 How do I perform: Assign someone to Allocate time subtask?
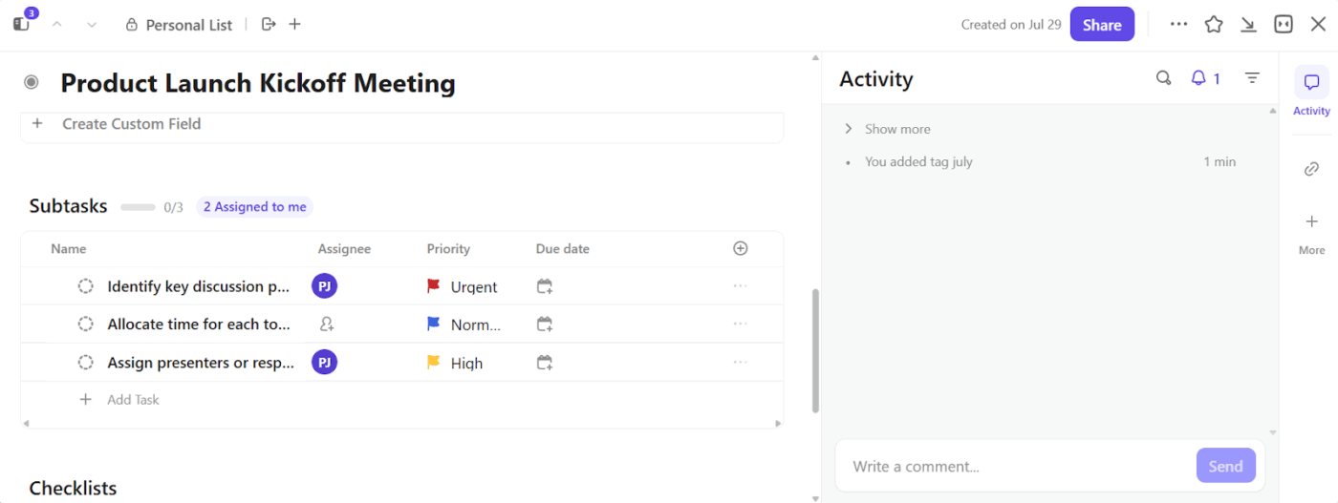pyautogui.click(x=326, y=325)
